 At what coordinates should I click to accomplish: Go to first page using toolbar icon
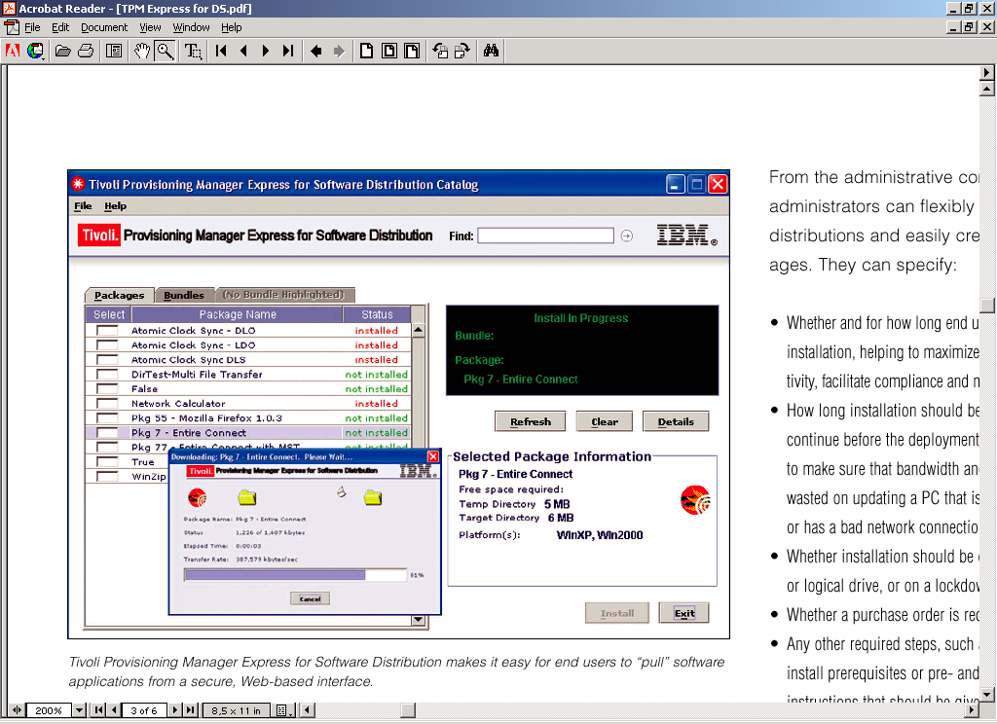(x=221, y=51)
